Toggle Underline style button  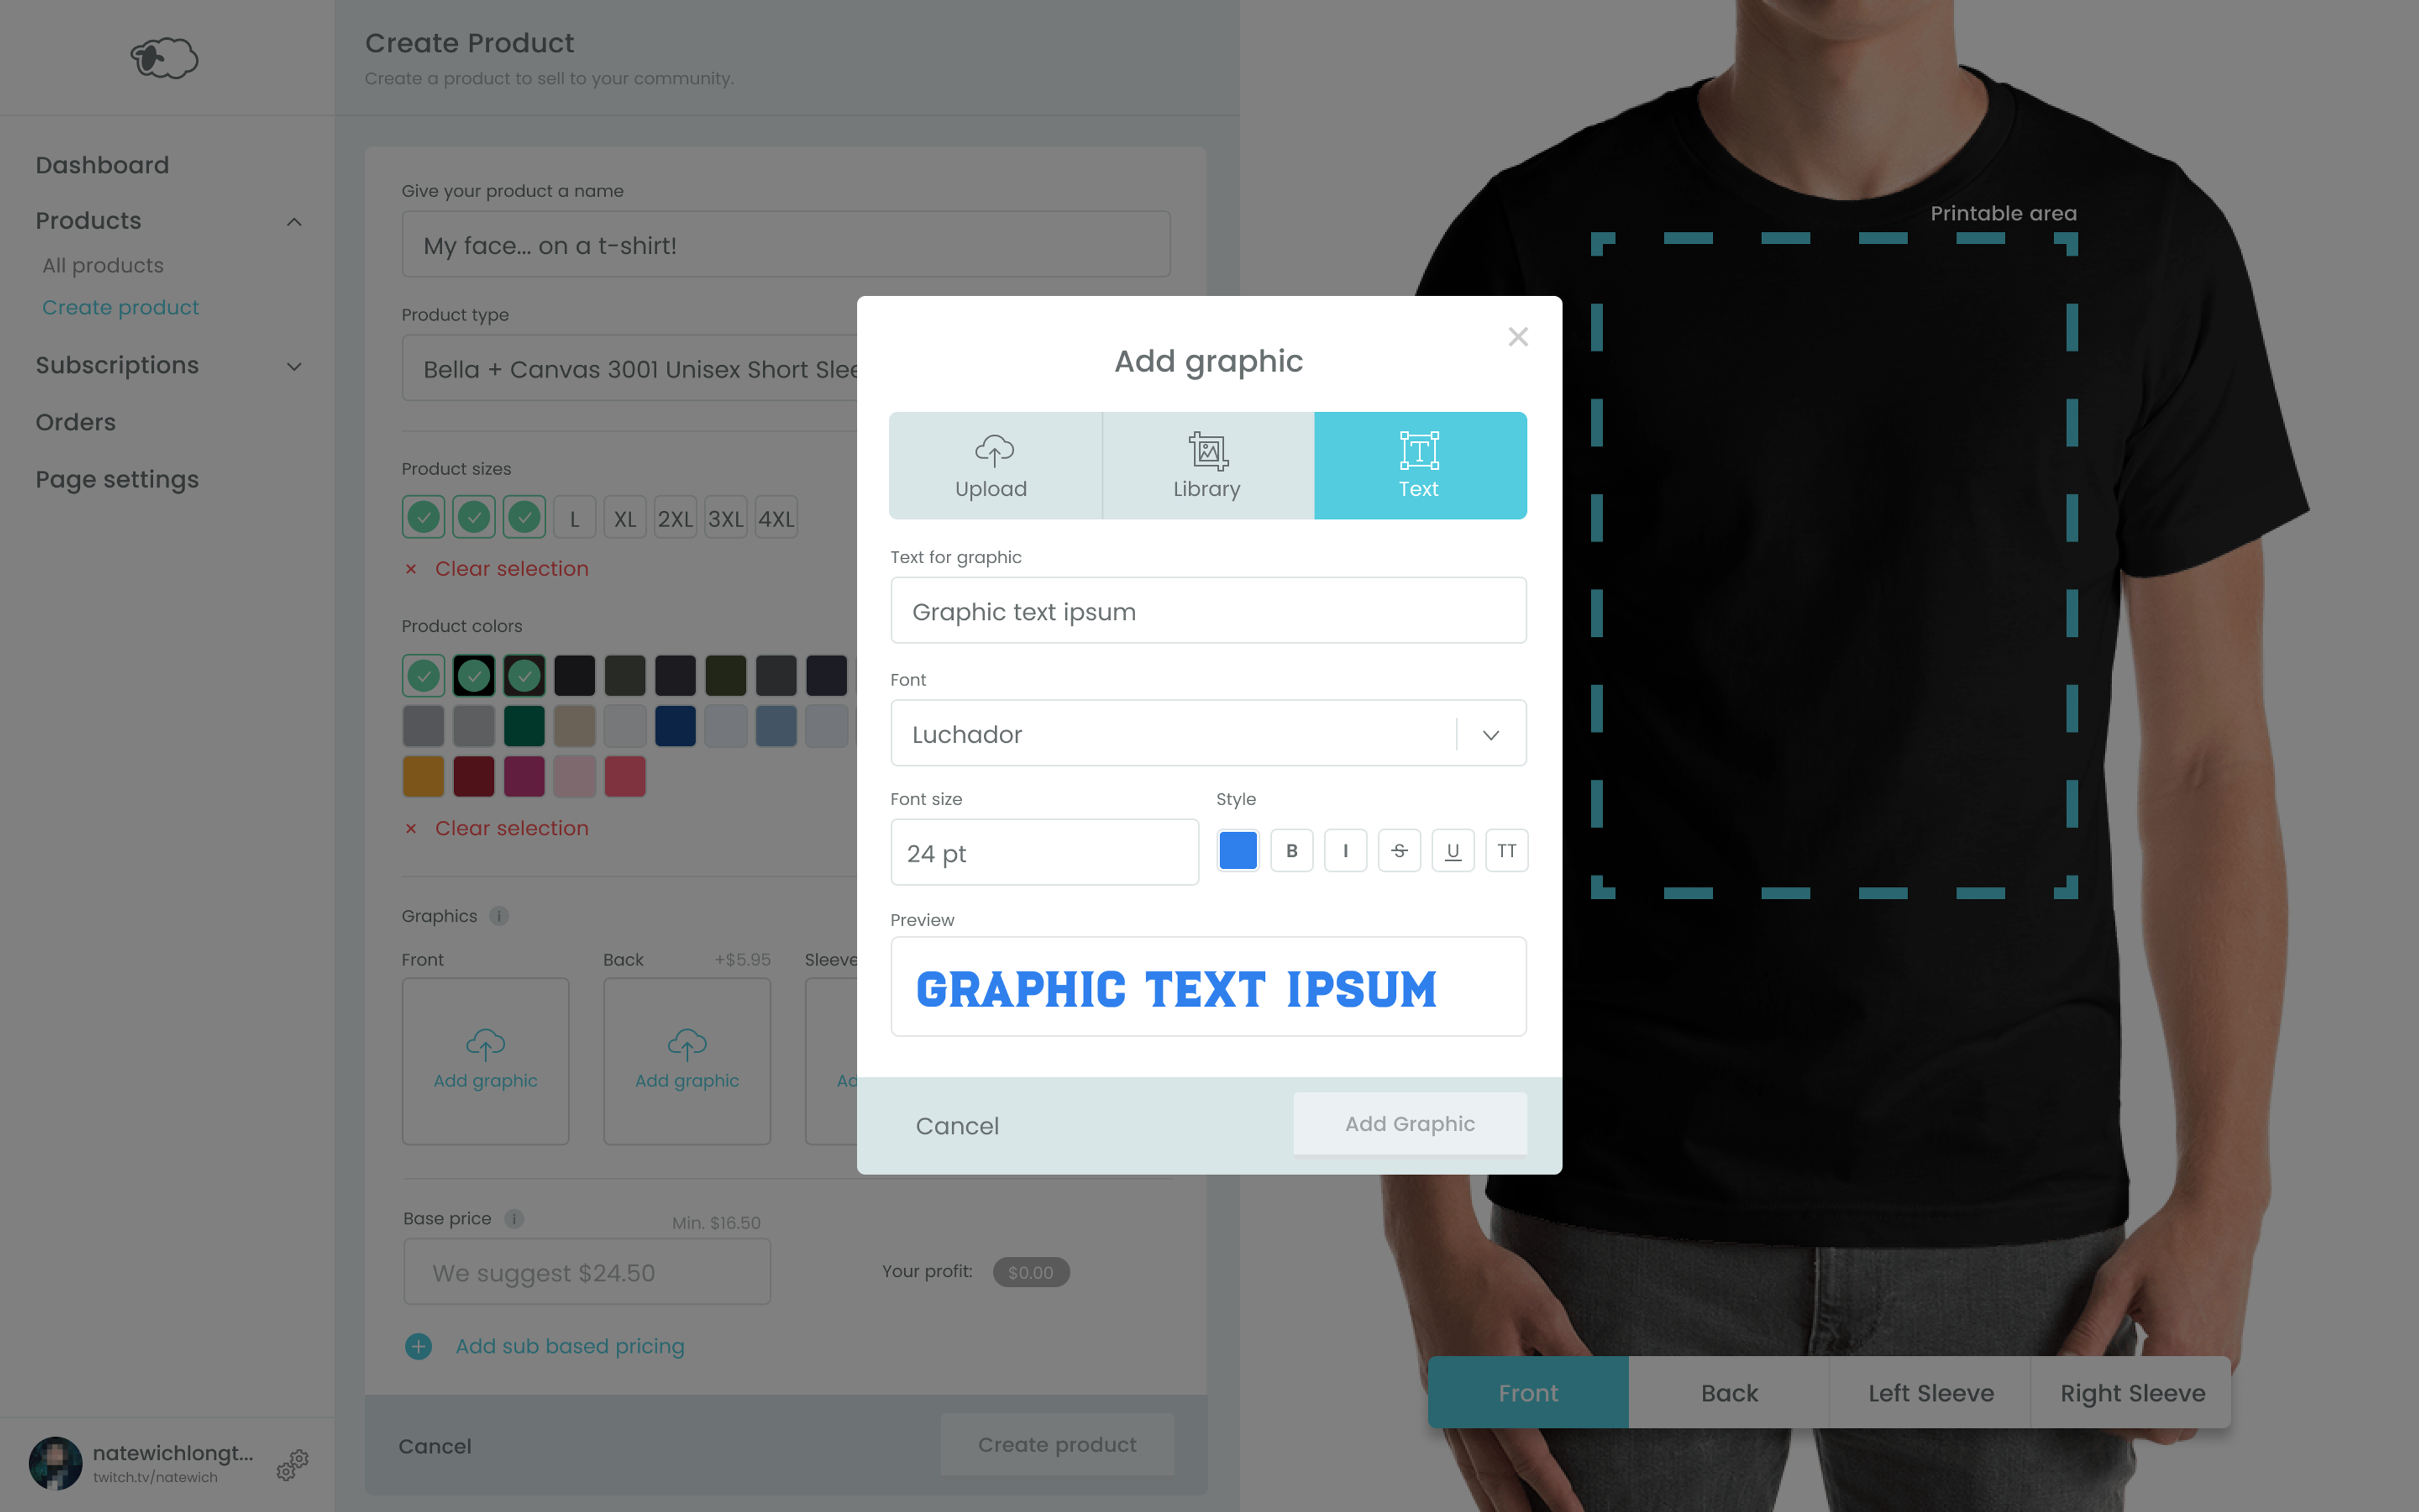1454,850
